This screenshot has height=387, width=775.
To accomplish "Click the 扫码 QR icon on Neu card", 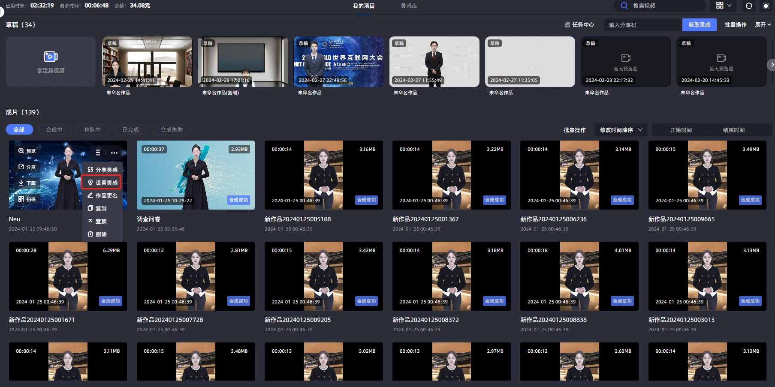I will (21, 199).
